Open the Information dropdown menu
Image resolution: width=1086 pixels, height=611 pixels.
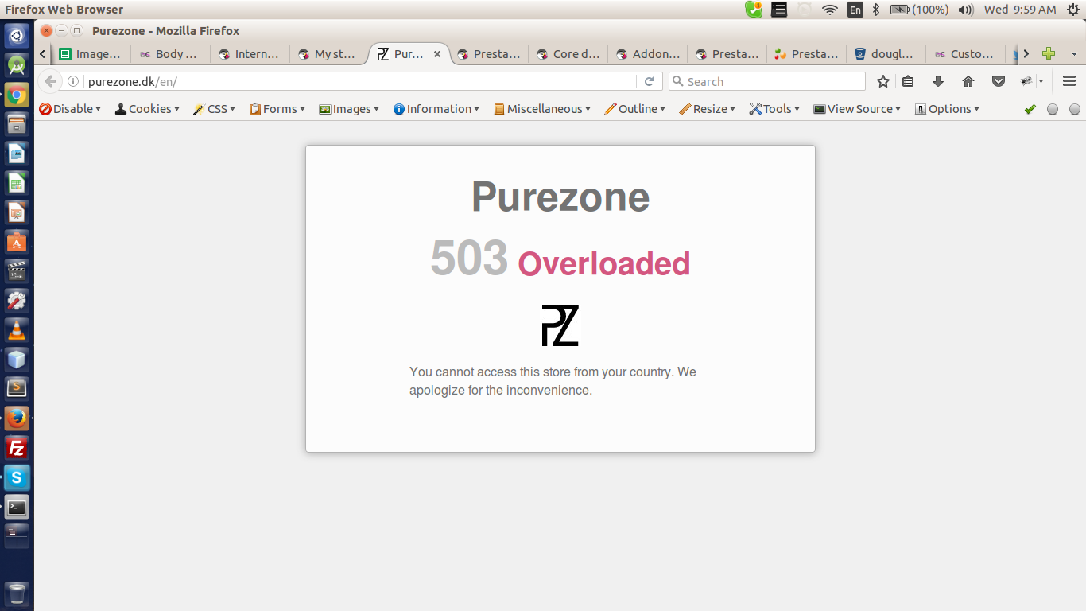(436, 109)
